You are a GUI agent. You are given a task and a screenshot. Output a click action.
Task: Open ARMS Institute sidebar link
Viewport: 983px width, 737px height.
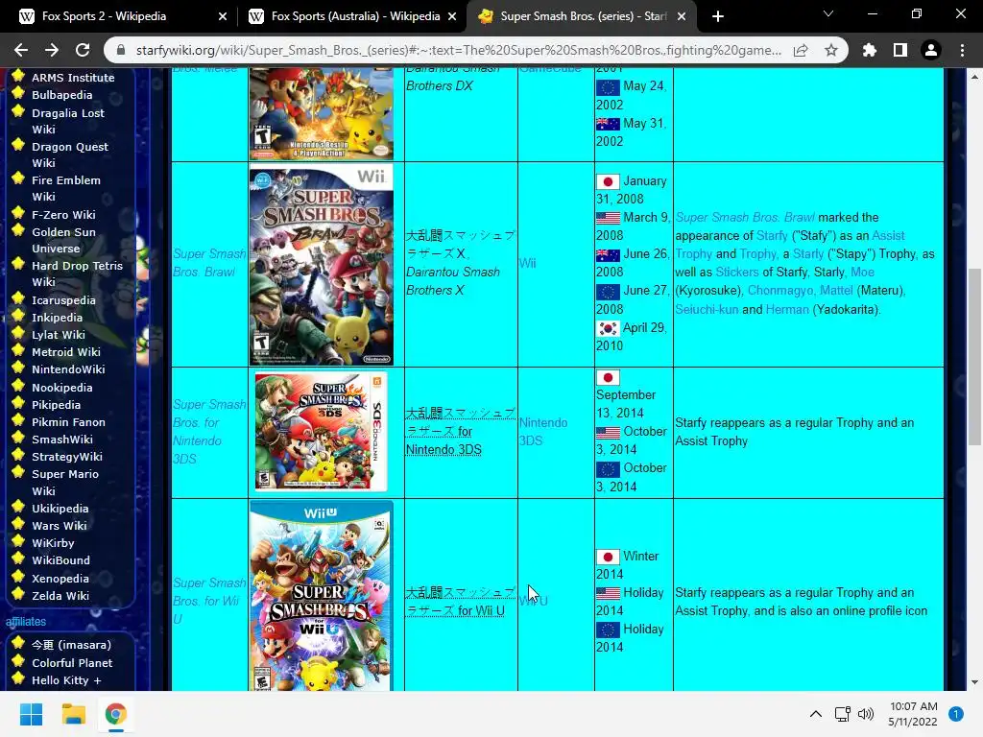tap(73, 78)
